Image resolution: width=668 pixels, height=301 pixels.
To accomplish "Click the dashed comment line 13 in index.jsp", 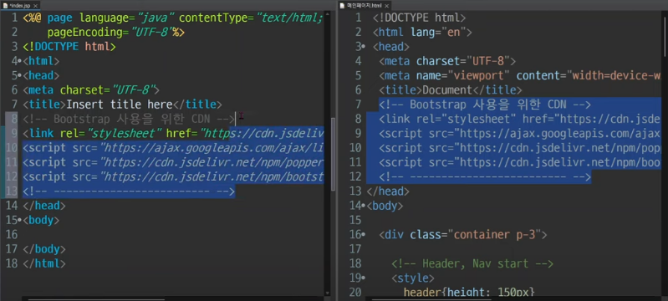I will pyautogui.click(x=129, y=191).
